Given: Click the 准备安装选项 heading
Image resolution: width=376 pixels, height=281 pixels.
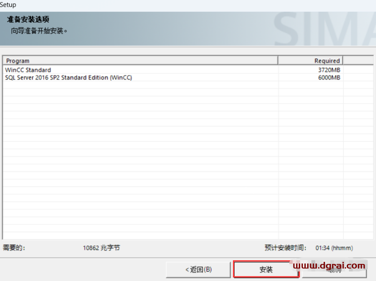Looking at the screenshot, I should coord(31,20).
